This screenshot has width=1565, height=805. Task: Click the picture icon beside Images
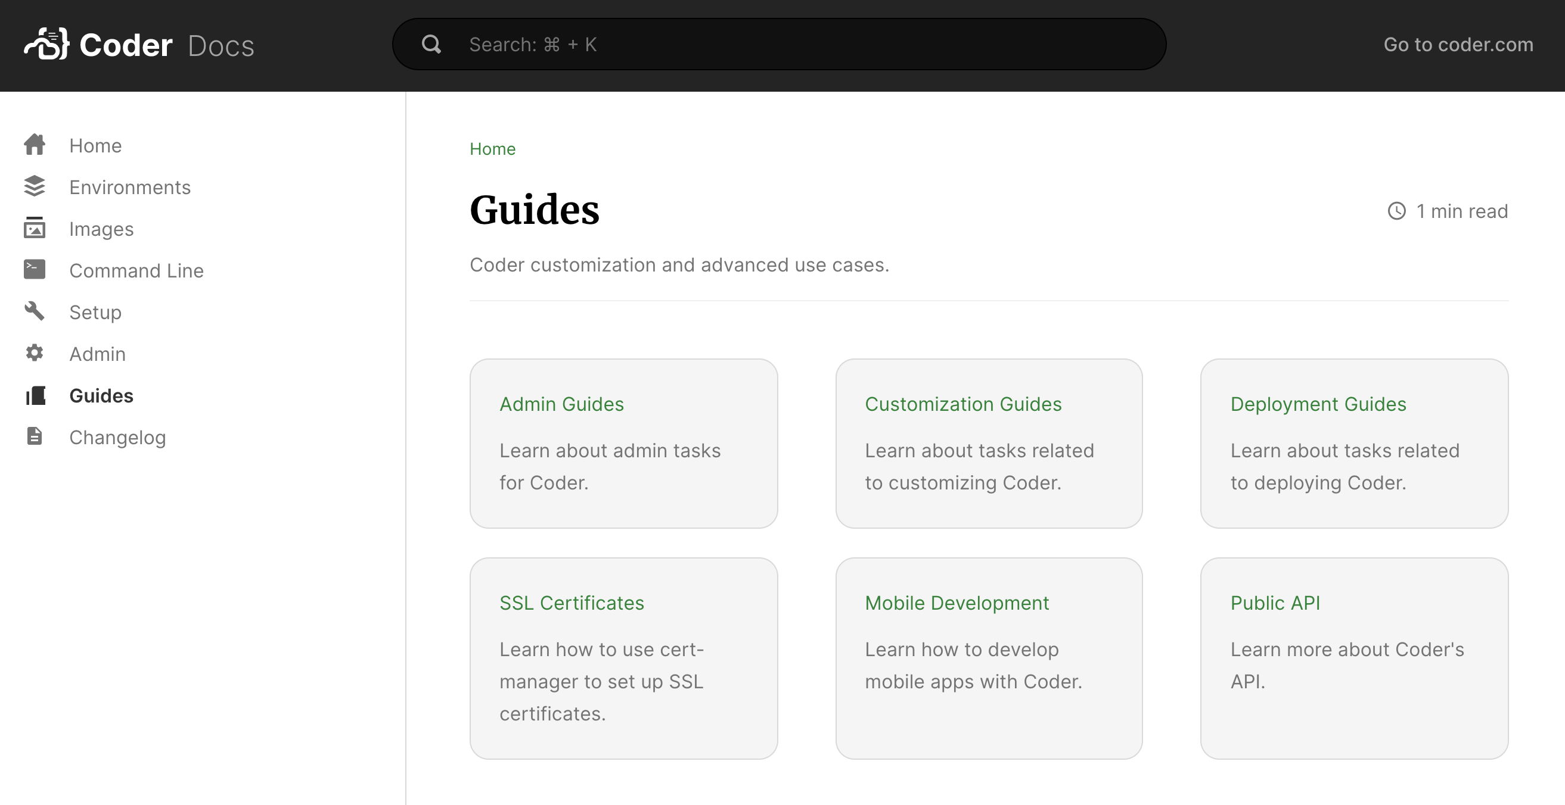[35, 227]
